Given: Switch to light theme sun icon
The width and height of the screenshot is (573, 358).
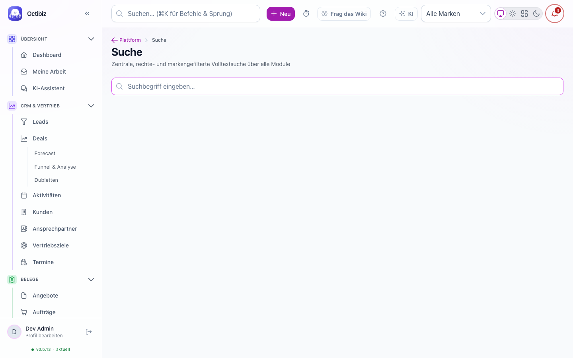Looking at the screenshot, I should point(513,14).
